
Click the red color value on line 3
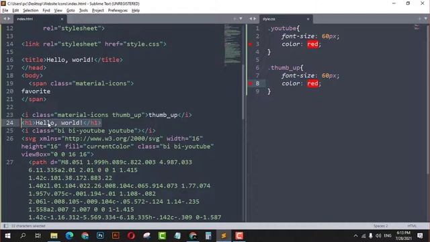click(x=312, y=44)
